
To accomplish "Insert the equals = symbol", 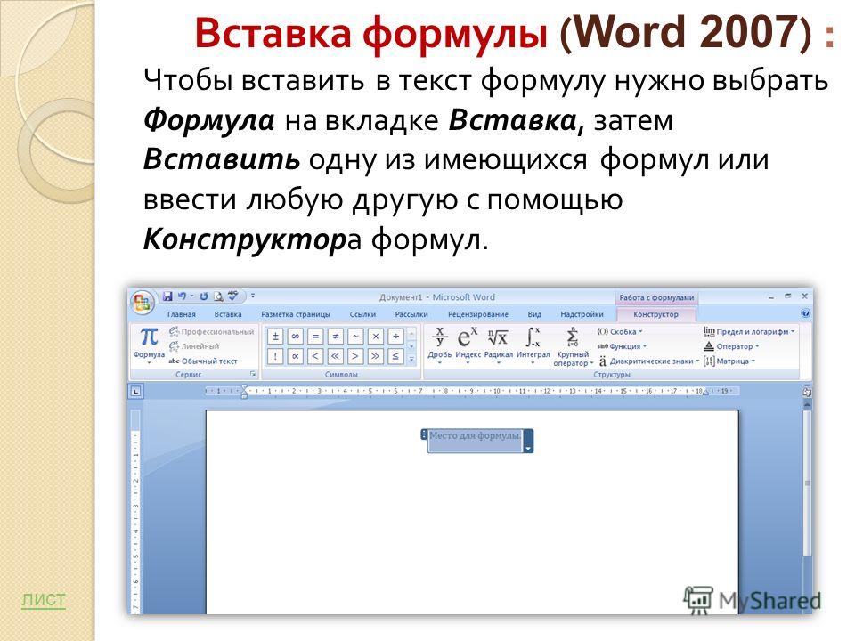I will [x=315, y=337].
